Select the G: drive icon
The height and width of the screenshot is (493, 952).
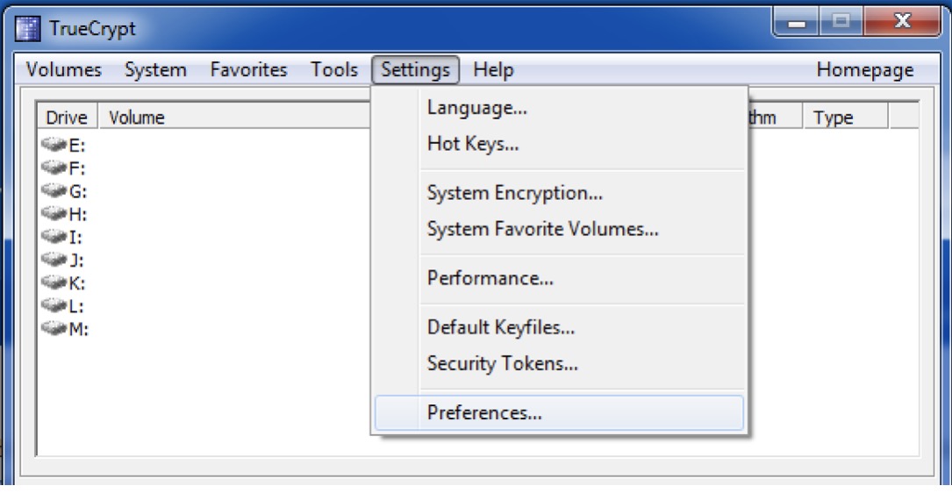click(x=53, y=191)
